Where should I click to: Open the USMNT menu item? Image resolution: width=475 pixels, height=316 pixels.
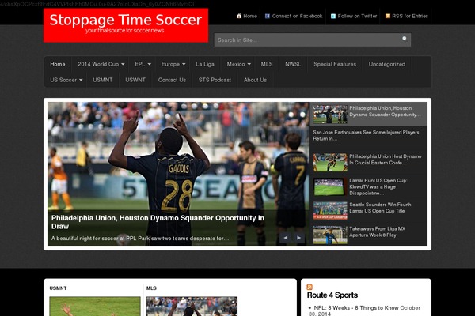point(103,80)
